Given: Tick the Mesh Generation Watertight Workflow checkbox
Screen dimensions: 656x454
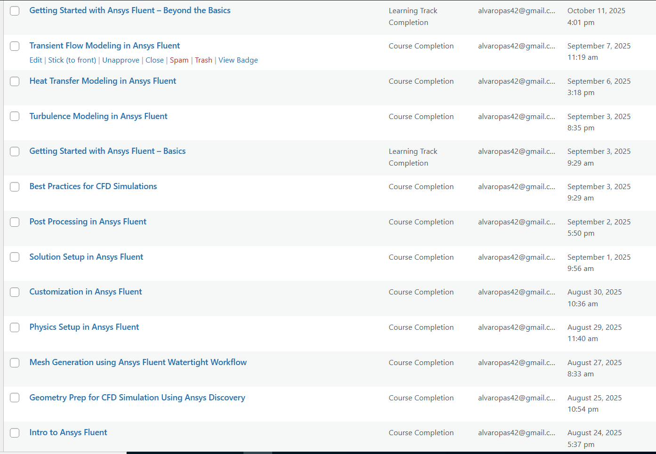Looking at the screenshot, I should [15, 363].
